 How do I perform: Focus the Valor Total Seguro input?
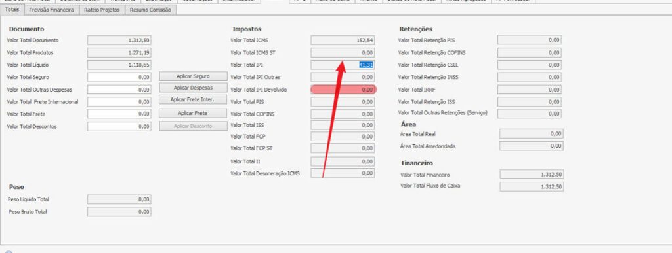pos(119,78)
